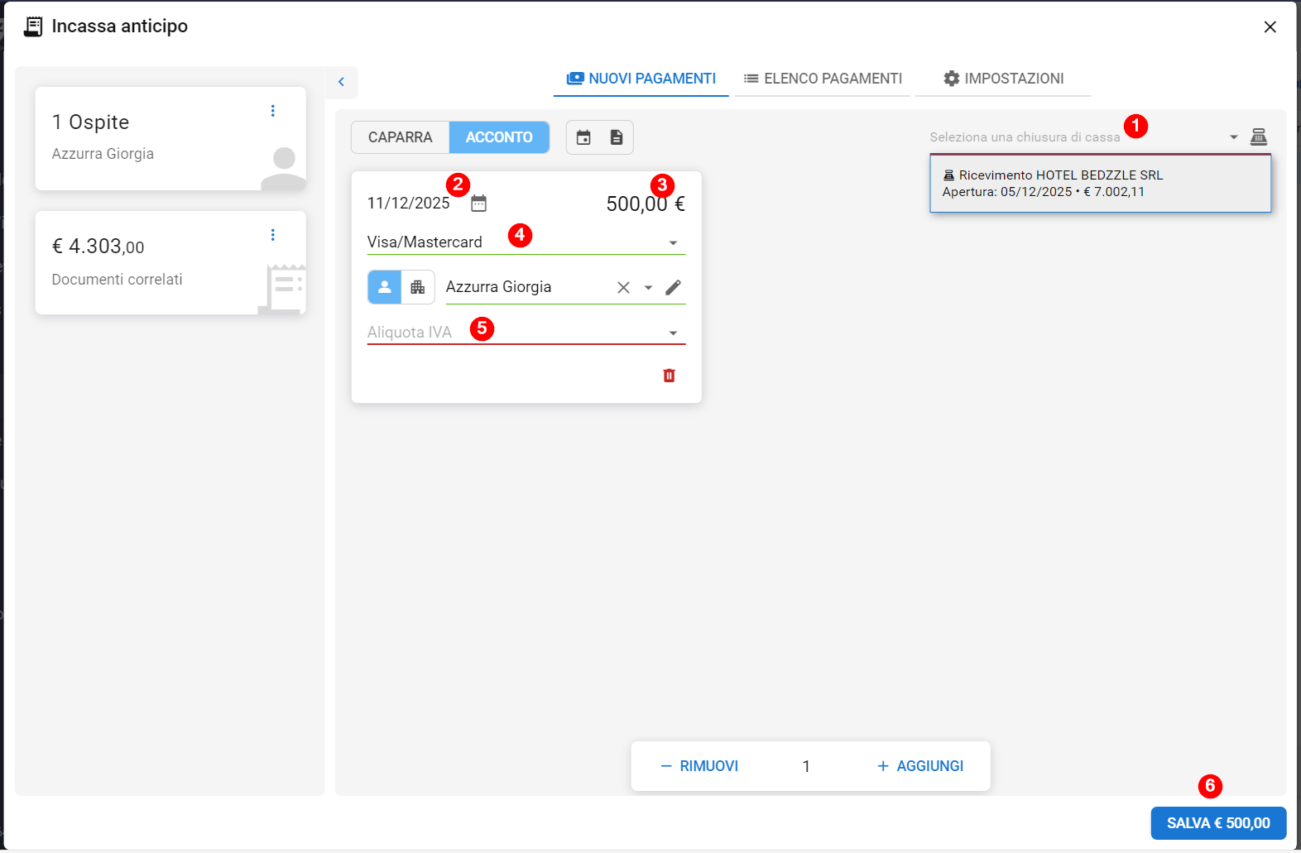Viewport: 1301px width, 853px height.
Task: Click the cash register icon
Action: (1258, 137)
